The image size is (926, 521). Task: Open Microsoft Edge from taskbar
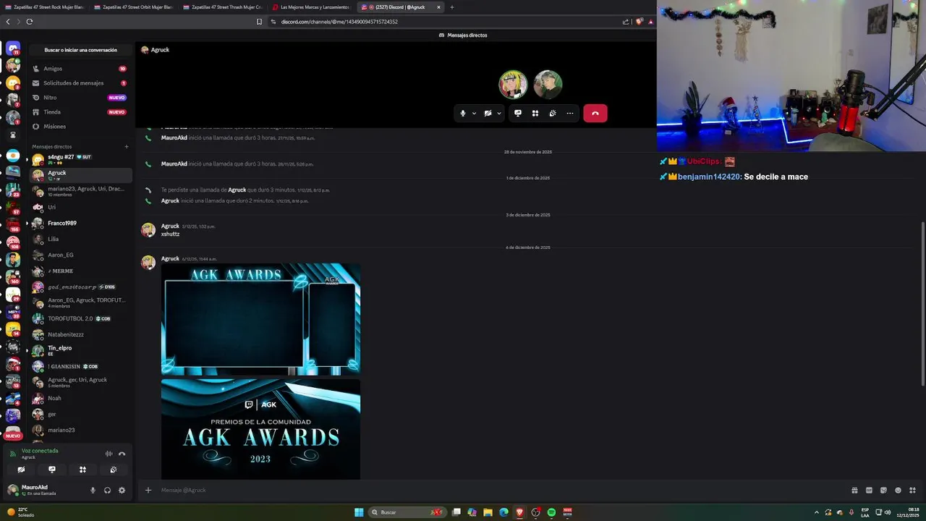coord(504,512)
